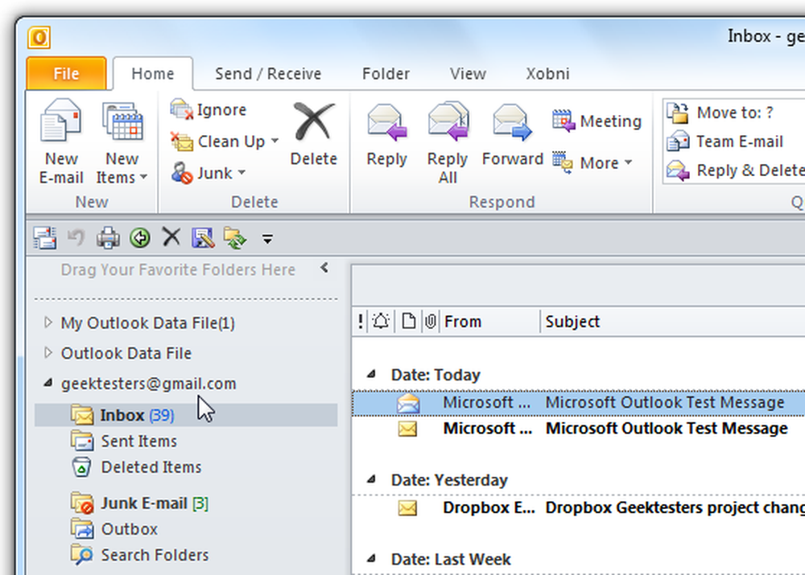Select the unread bold Microsoft Outlook Test Message
Screen dimensions: 805x575
coord(579,429)
